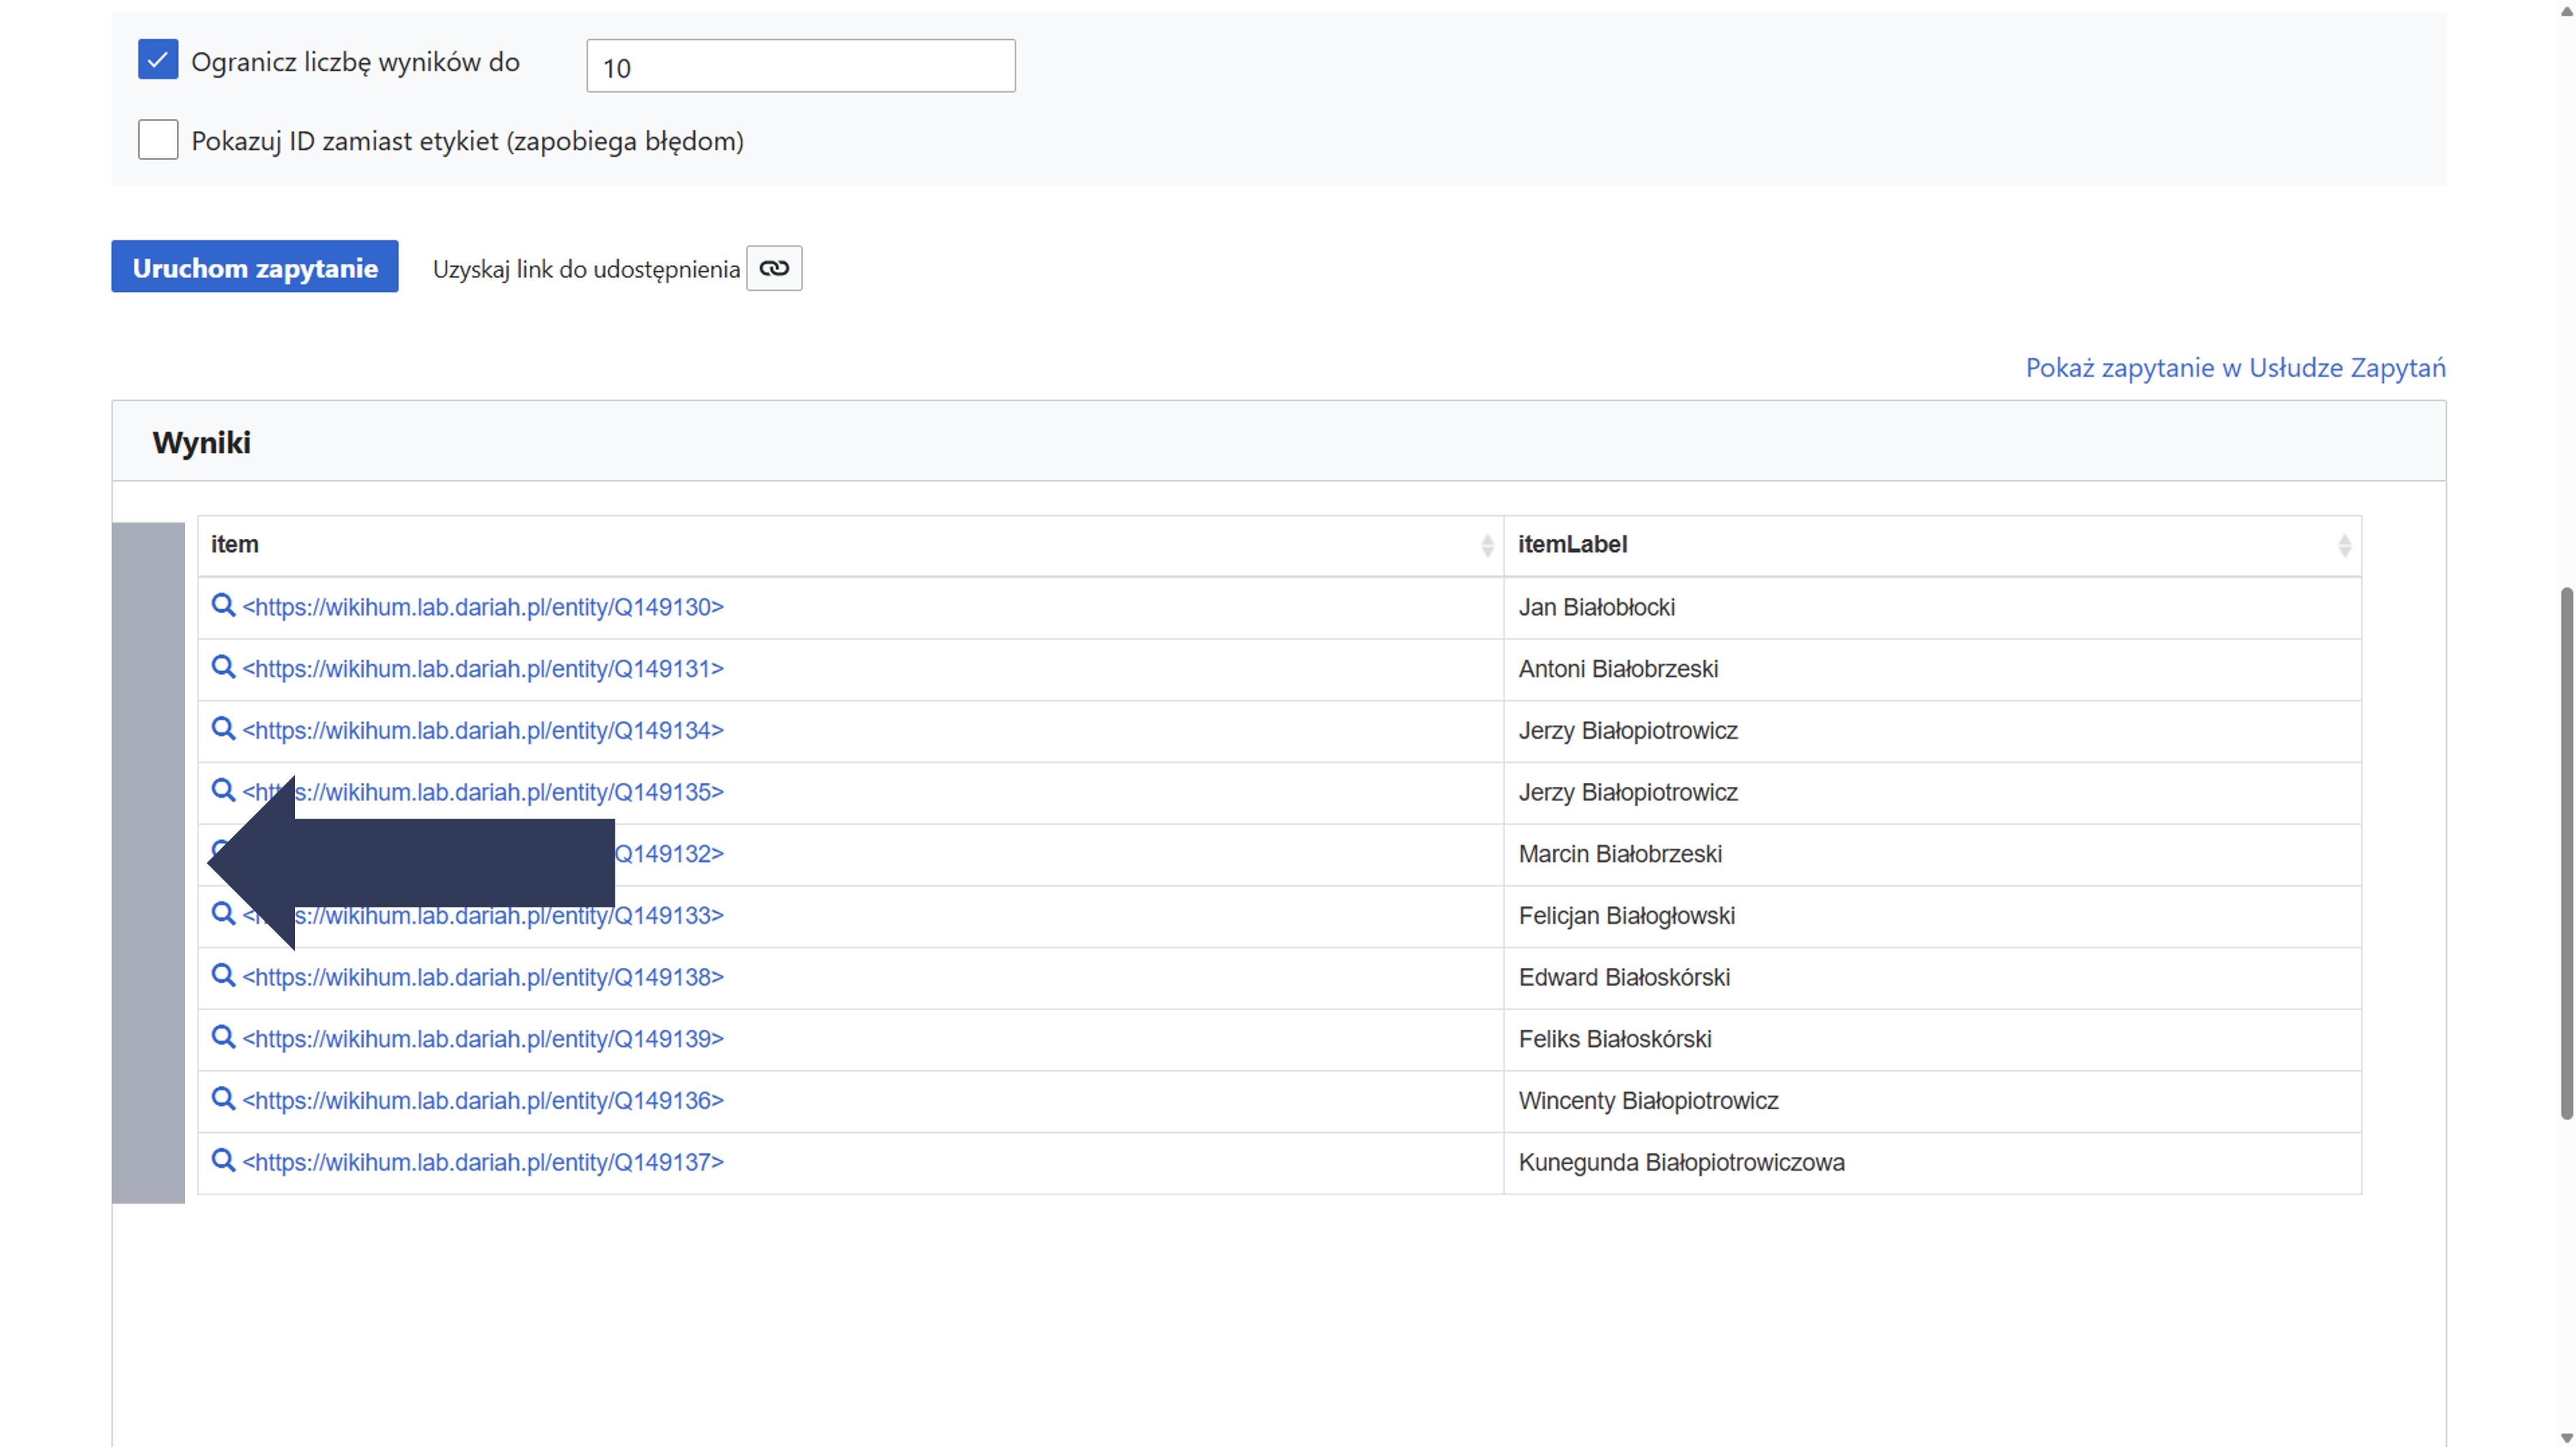Sort results by item column arrows
The image size is (2576, 1447).
point(1487,545)
